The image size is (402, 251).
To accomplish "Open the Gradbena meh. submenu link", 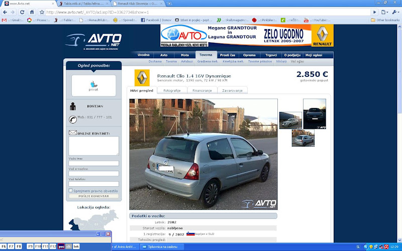I will tap(208, 61).
